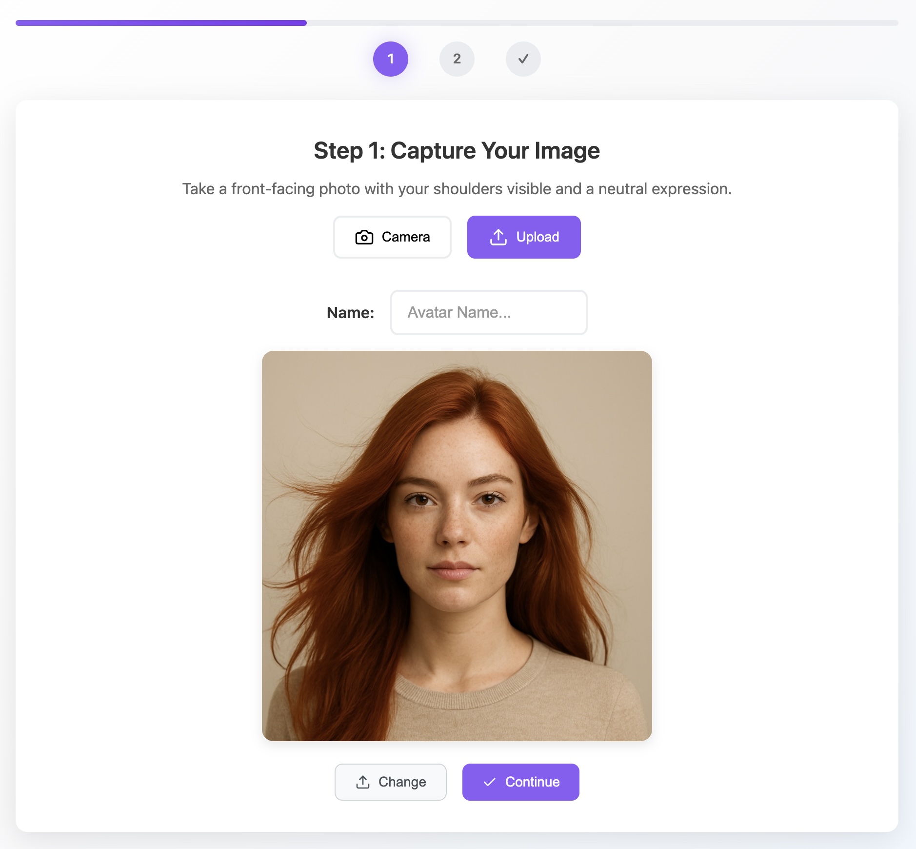This screenshot has width=916, height=849.
Task: Open the camera capture via the Camera button
Action: (392, 237)
